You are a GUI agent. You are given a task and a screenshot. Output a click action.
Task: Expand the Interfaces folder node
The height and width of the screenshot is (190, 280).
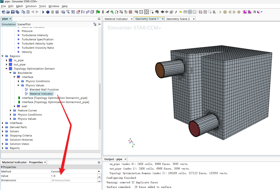click(x=3, y=123)
